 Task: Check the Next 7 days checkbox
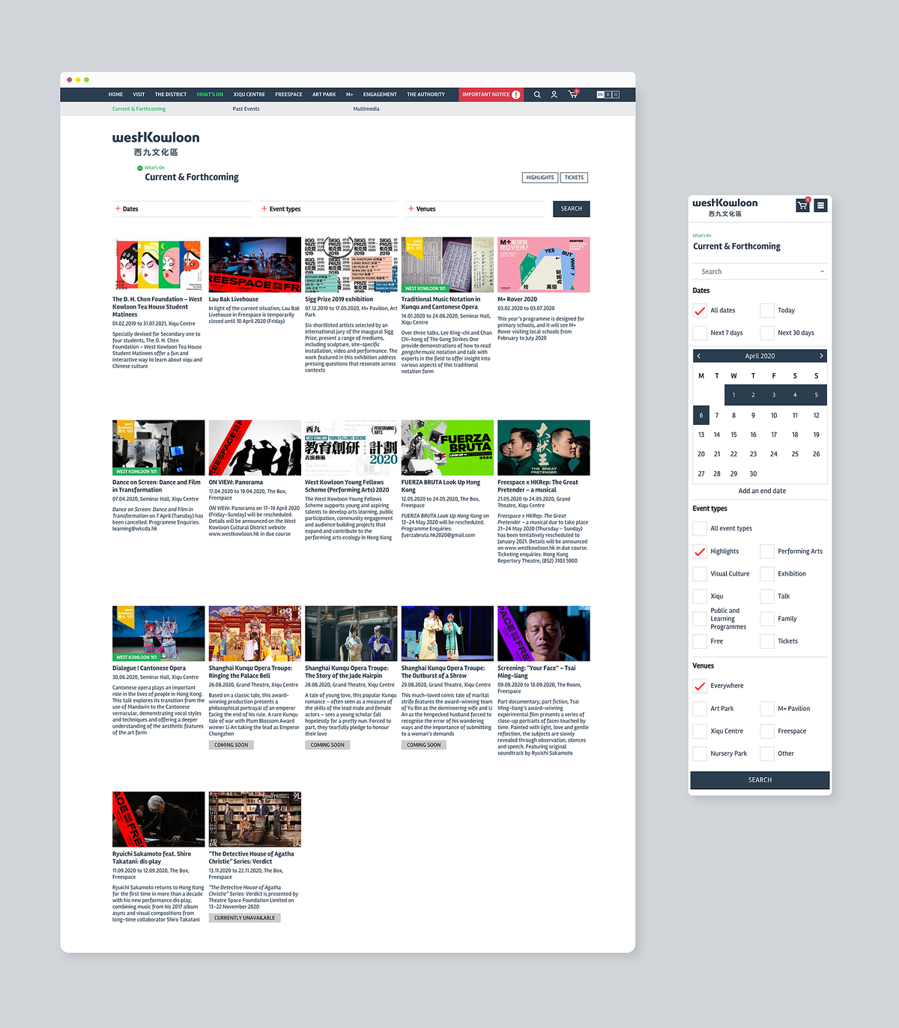coord(700,333)
